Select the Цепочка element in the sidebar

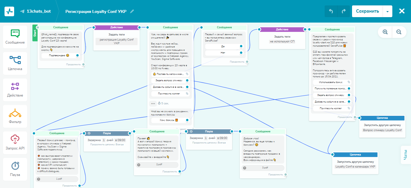click(15, 63)
